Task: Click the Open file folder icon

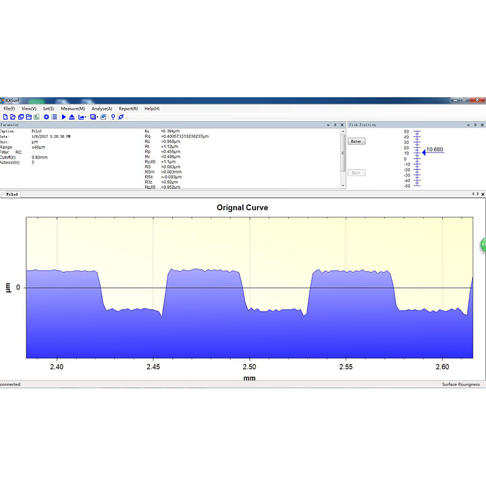Action: [x=13, y=117]
